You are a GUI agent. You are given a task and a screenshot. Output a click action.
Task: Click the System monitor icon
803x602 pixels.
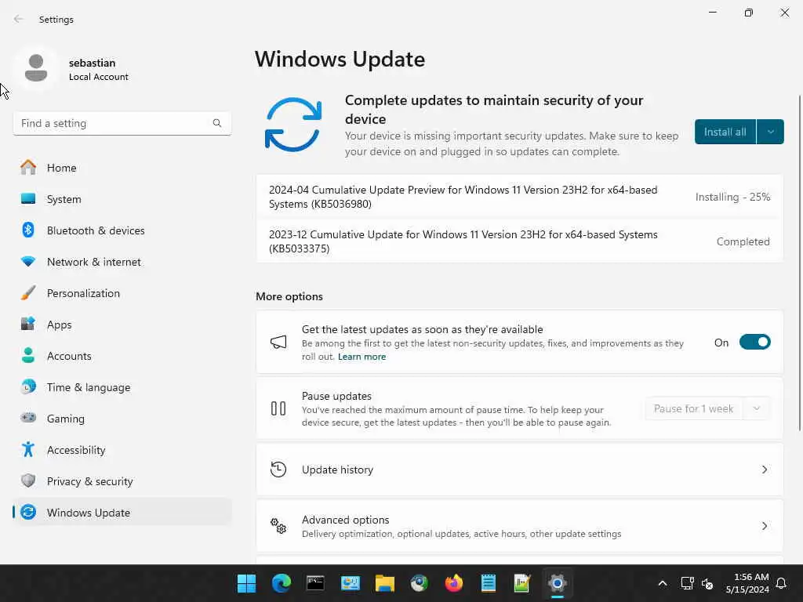tap(28, 198)
